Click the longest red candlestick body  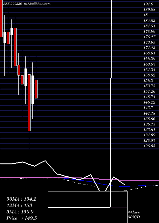click(29, 103)
